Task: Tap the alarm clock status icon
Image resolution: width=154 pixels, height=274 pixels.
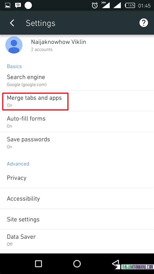Action: pos(95,6)
